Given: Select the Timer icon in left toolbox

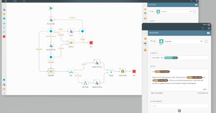Looking at the screenshot, I should [4, 32].
